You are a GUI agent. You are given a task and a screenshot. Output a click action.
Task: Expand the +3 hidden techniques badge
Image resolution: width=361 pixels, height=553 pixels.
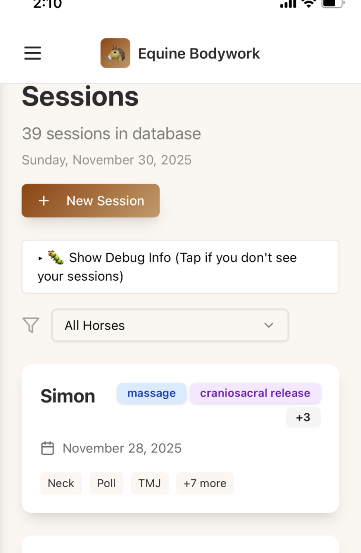pyautogui.click(x=303, y=417)
